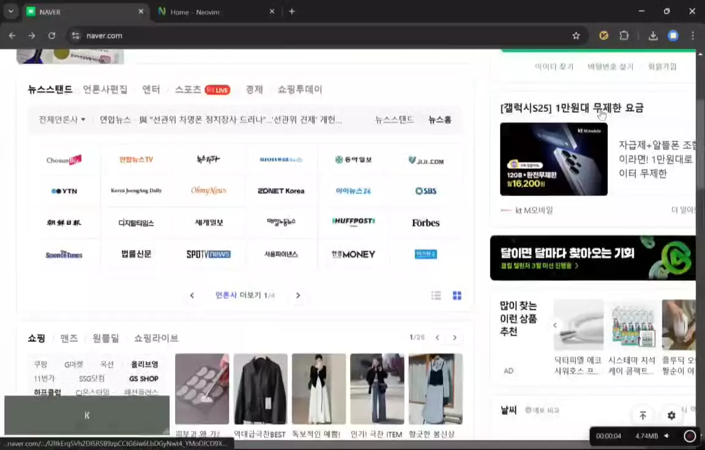Show previous publisher page arrow
This screenshot has width=705, height=450.
192,295
